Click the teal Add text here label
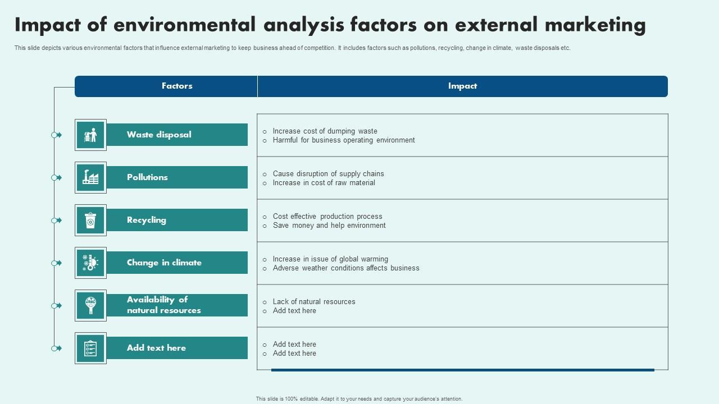 pos(156,348)
